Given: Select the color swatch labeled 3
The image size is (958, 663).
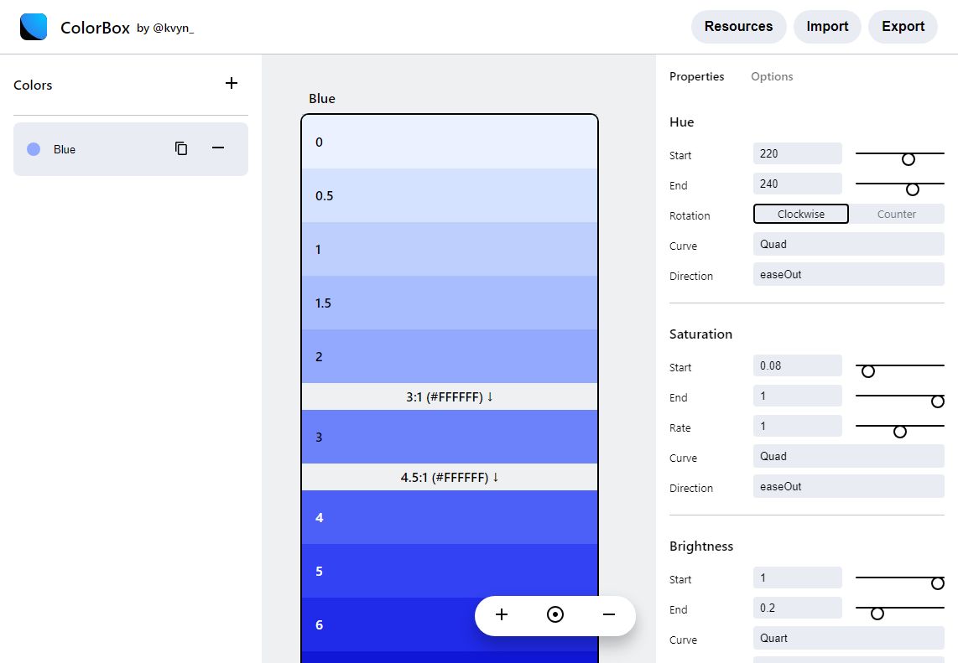Looking at the screenshot, I should tap(450, 438).
